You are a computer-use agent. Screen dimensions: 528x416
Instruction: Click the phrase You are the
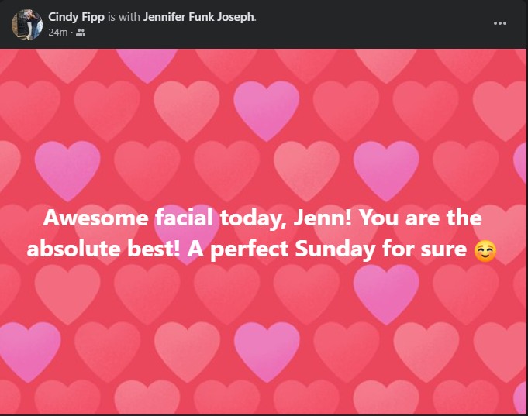[420, 218]
